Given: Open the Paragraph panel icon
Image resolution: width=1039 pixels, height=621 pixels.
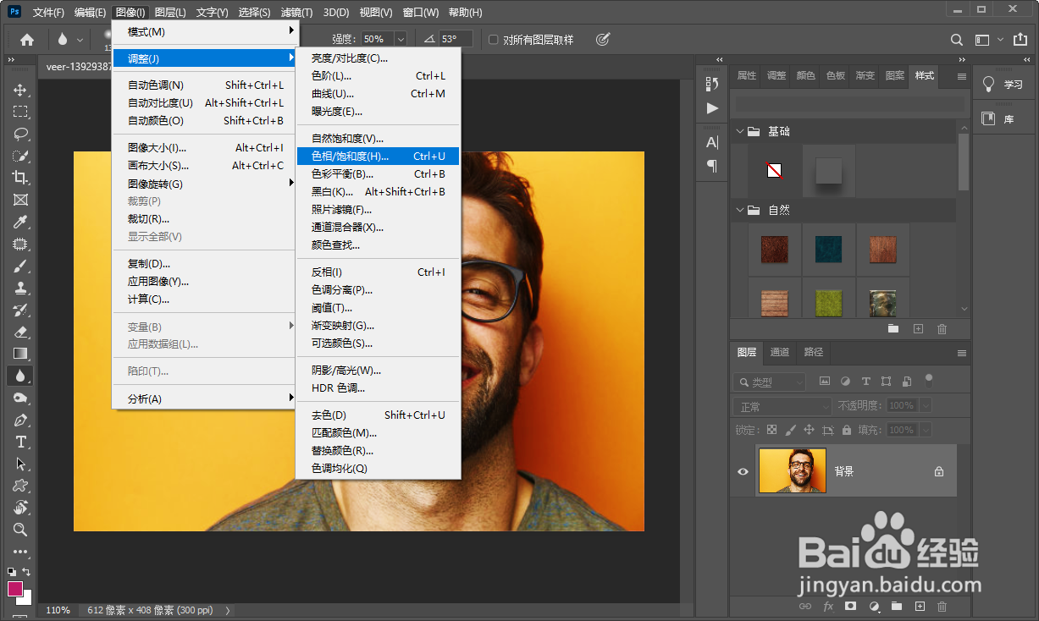Looking at the screenshot, I should [x=712, y=166].
